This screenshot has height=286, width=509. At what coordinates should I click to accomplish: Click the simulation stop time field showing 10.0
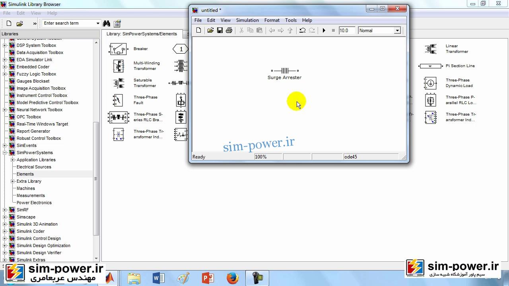(x=346, y=31)
